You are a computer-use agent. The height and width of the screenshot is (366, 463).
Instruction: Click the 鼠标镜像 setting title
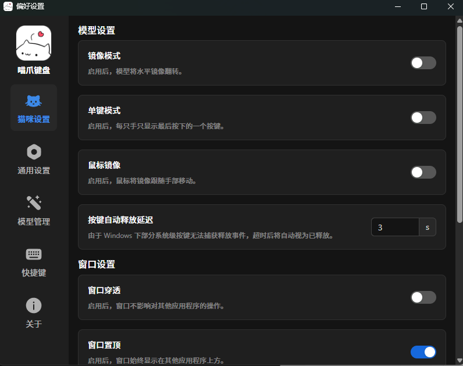(x=104, y=165)
